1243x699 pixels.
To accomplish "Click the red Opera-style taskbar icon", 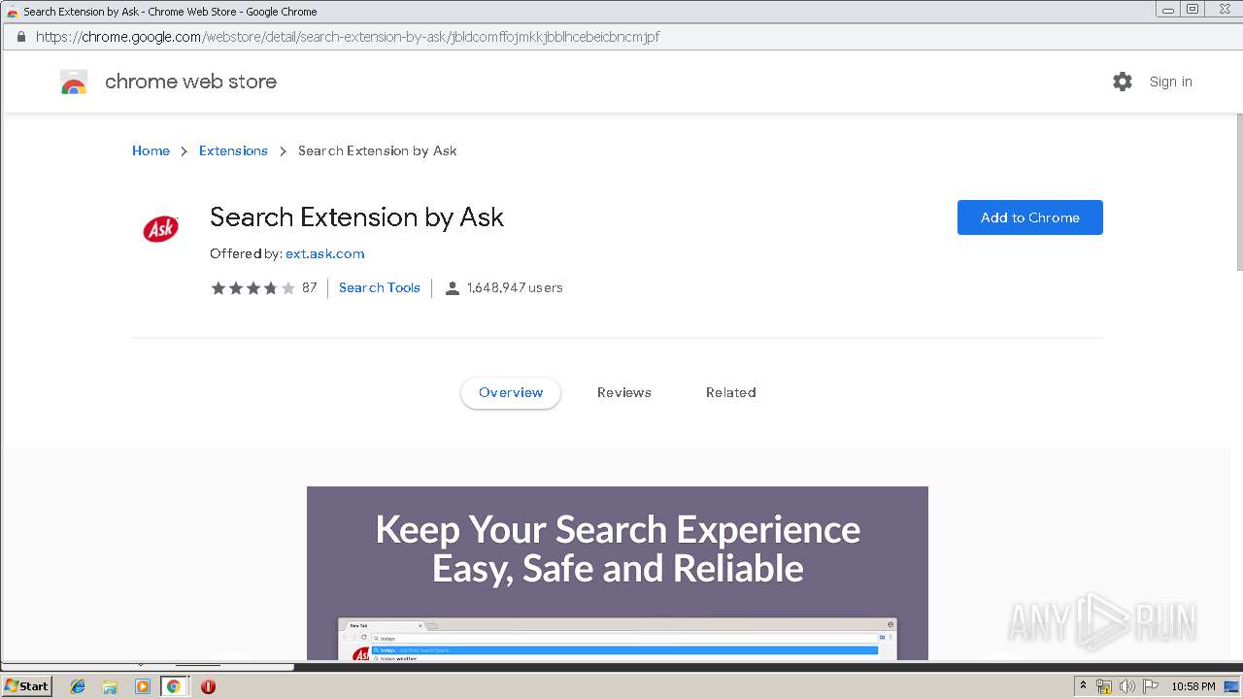I will click(208, 686).
